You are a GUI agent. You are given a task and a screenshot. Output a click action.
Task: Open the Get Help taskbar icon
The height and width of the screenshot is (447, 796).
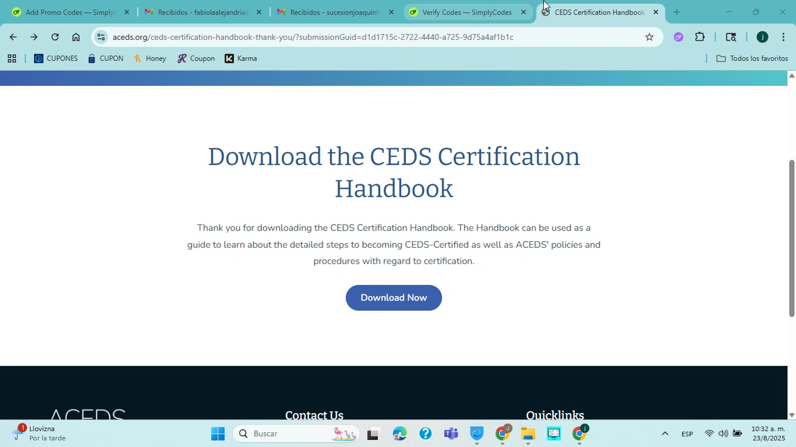point(425,434)
